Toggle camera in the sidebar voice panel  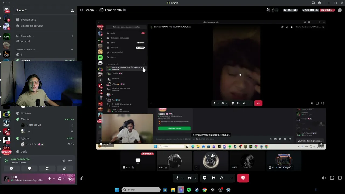point(12,168)
